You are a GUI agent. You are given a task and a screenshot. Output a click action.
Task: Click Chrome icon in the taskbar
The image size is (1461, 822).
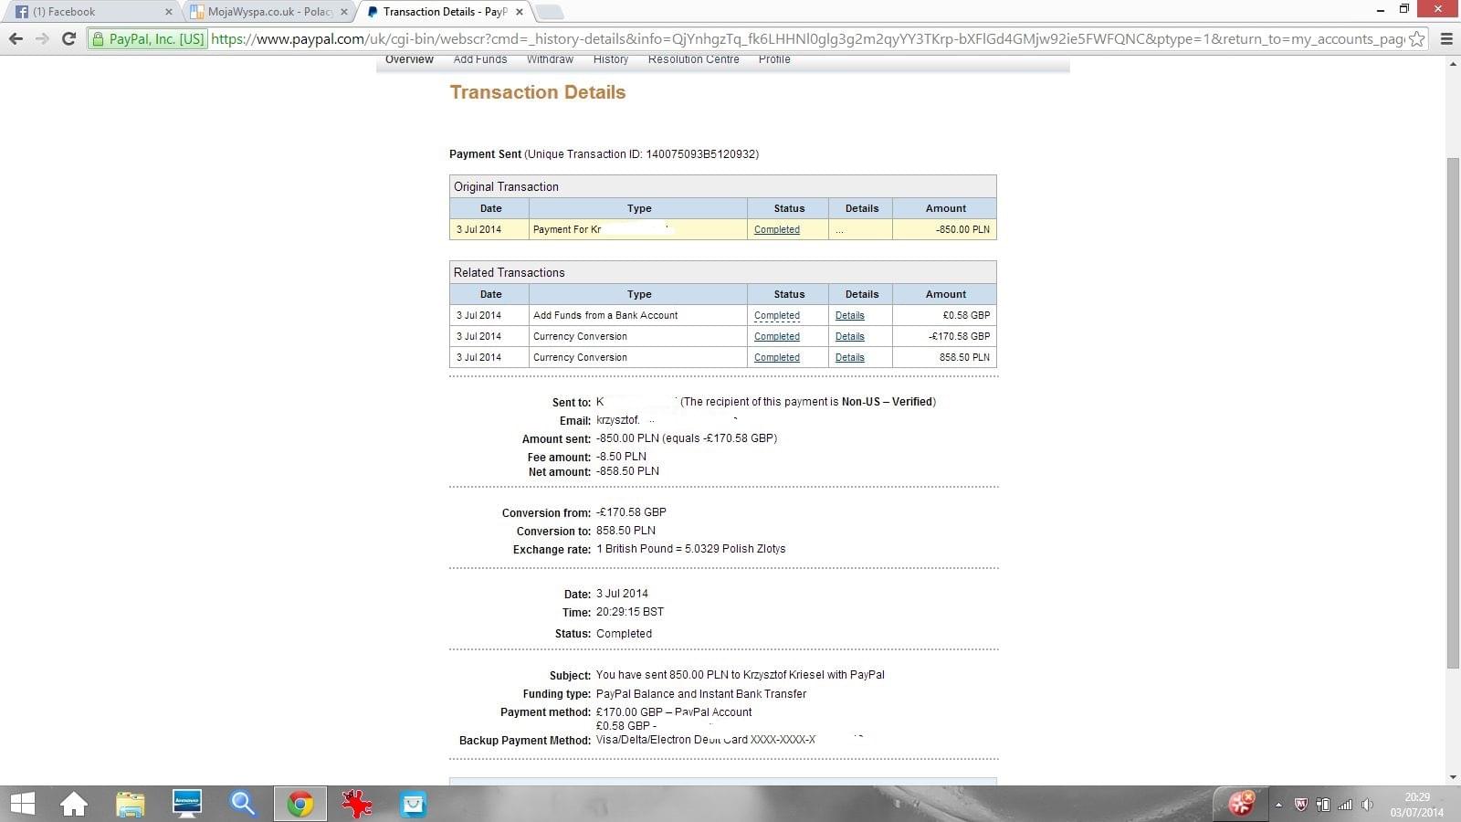pyautogui.click(x=300, y=804)
